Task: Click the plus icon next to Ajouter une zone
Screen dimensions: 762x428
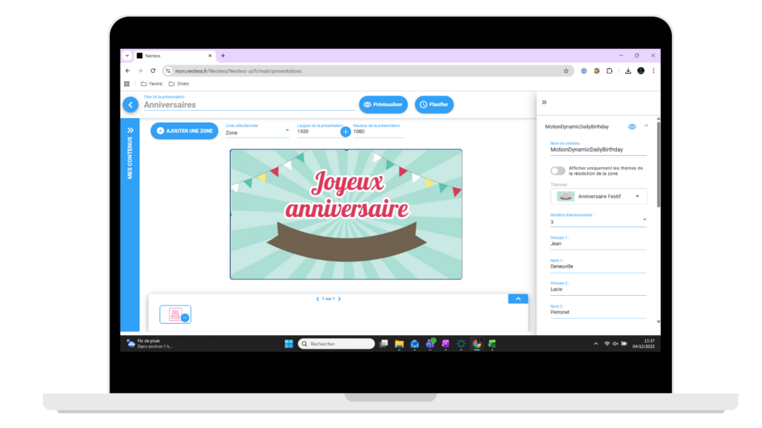Action: pos(159,131)
